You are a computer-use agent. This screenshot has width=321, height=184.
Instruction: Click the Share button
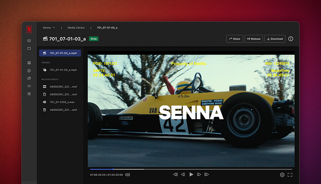tap(234, 39)
